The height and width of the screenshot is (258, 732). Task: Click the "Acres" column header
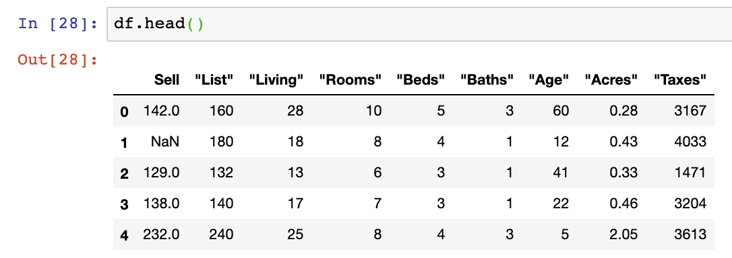tap(611, 80)
